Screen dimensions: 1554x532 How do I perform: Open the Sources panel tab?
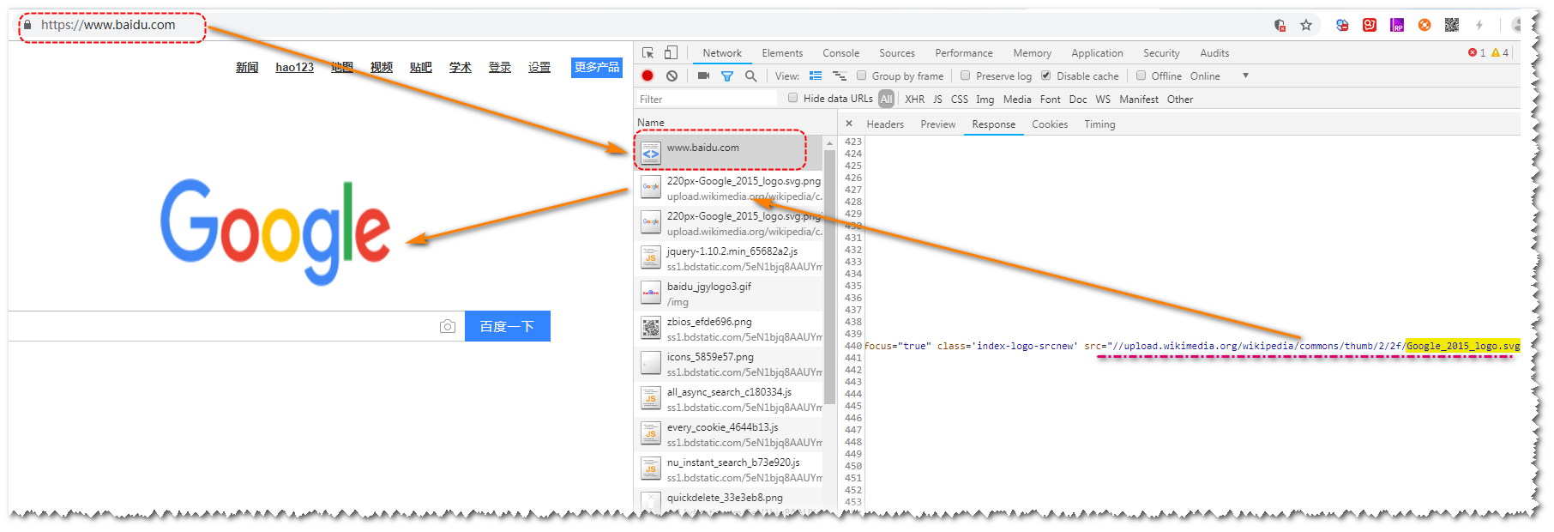coord(897,53)
